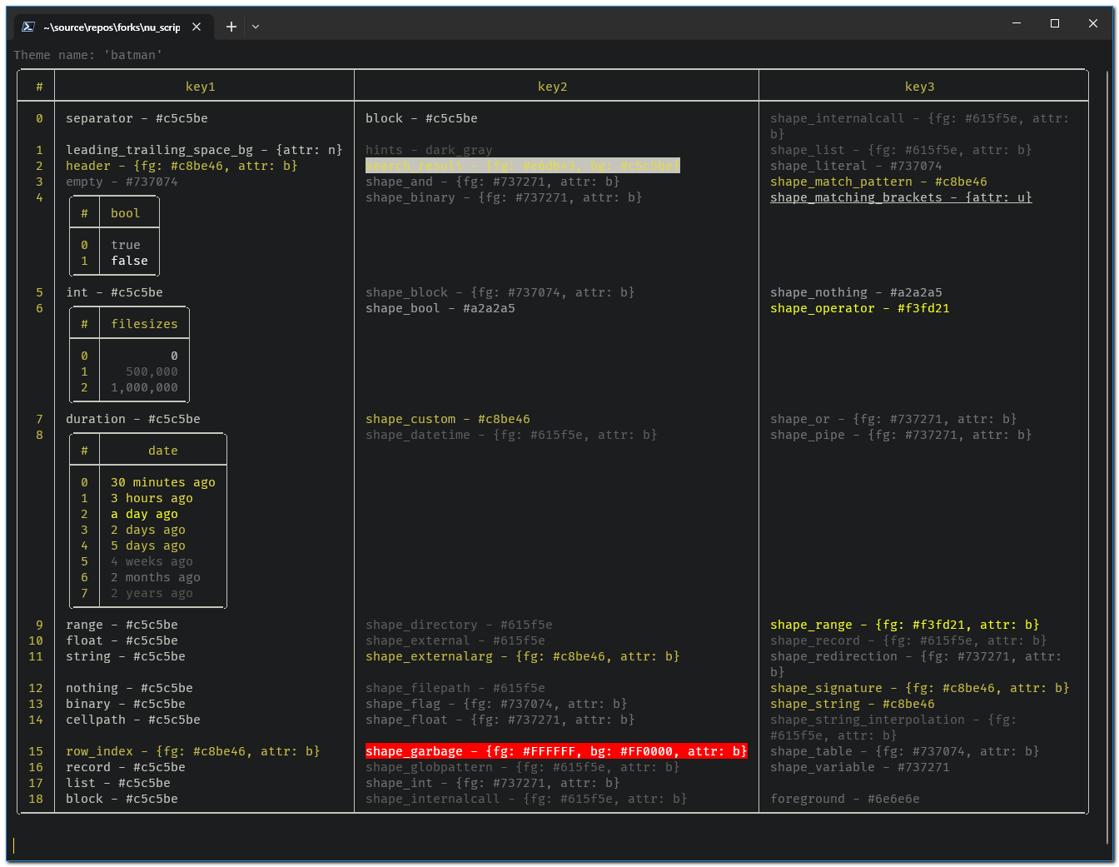Click the 'shape_custom - #c8be46' entry
Viewport: 1119px width, 867px height.
click(448, 419)
